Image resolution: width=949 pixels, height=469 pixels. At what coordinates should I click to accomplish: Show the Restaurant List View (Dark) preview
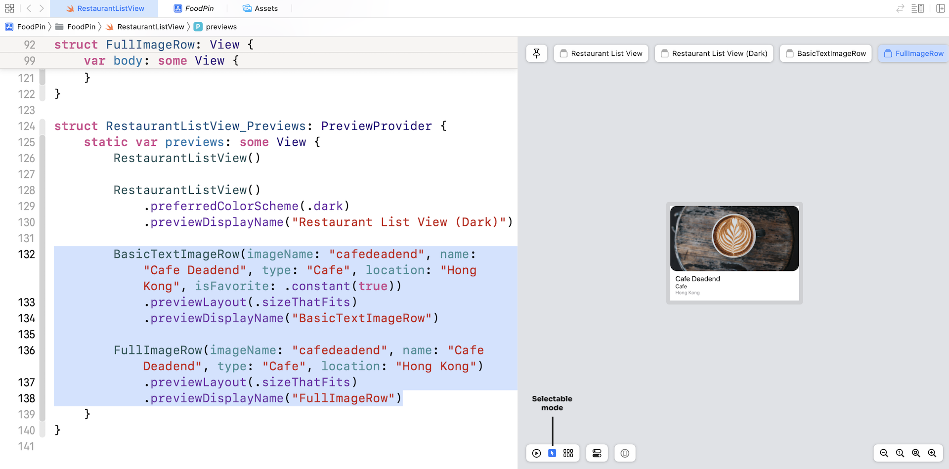coord(714,53)
